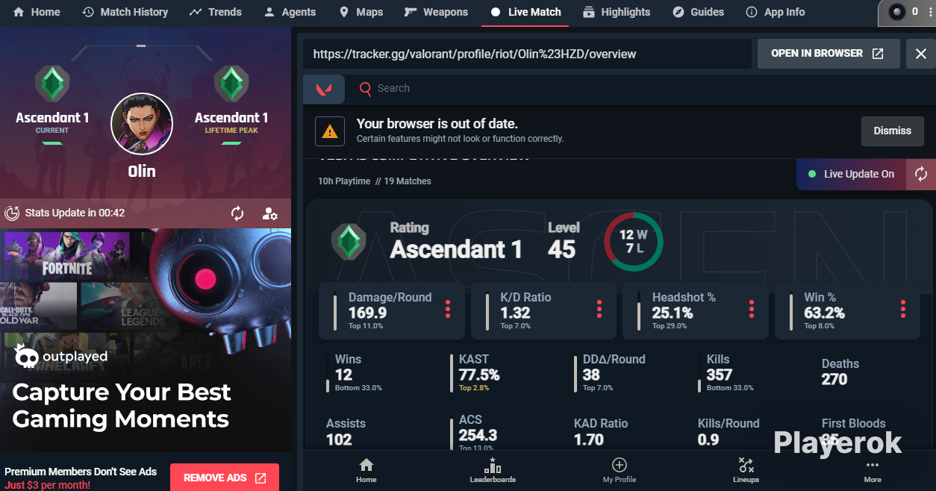Click Olin's agent avatar
Viewport: 936px width, 491px height.
pos(142,124)
